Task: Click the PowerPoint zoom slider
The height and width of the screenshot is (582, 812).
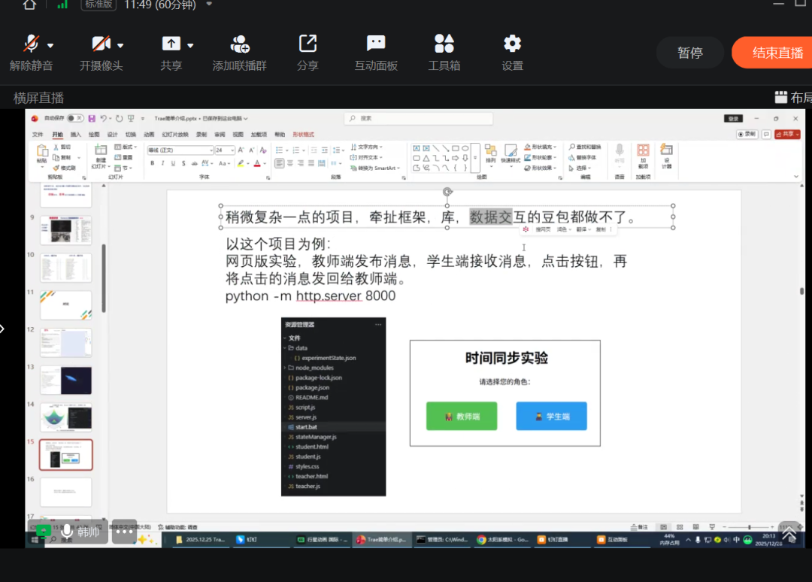Action: click(750, 527)
